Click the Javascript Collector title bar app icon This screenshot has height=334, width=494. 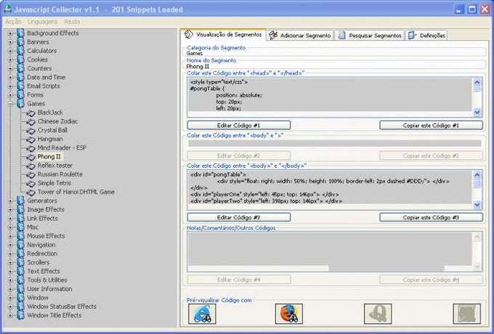pos(7,9)
